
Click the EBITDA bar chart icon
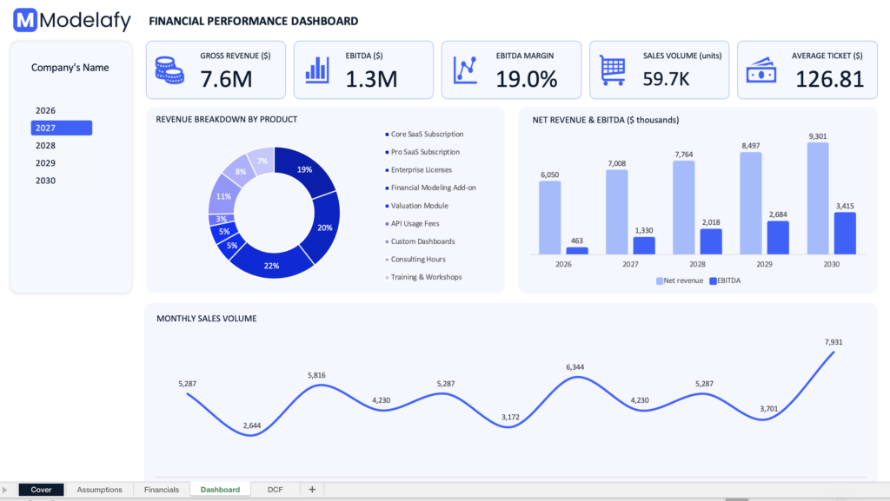click(x=316, y=69)
